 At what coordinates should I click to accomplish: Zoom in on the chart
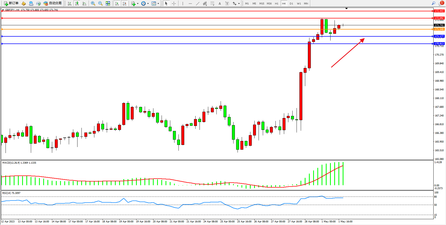pyautogui.click(x=93, y=3)
